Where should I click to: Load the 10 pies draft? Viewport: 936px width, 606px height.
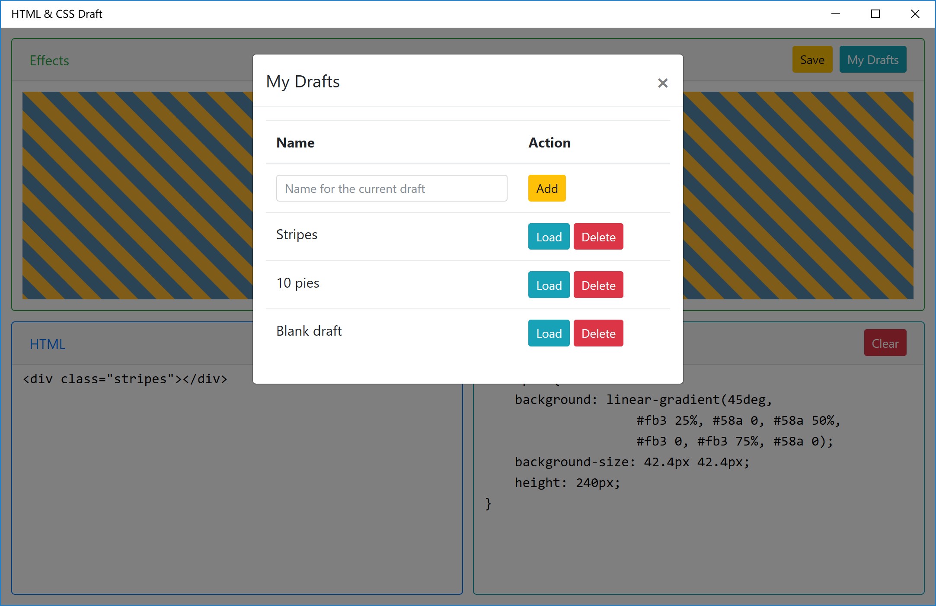pyautogui.click(x=549, y=285)
